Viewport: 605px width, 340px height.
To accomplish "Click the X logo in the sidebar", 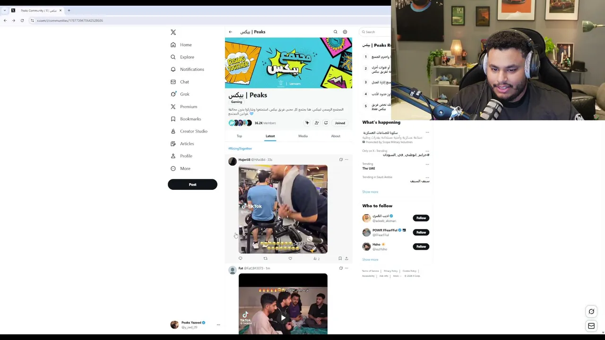I will (173, 32).
